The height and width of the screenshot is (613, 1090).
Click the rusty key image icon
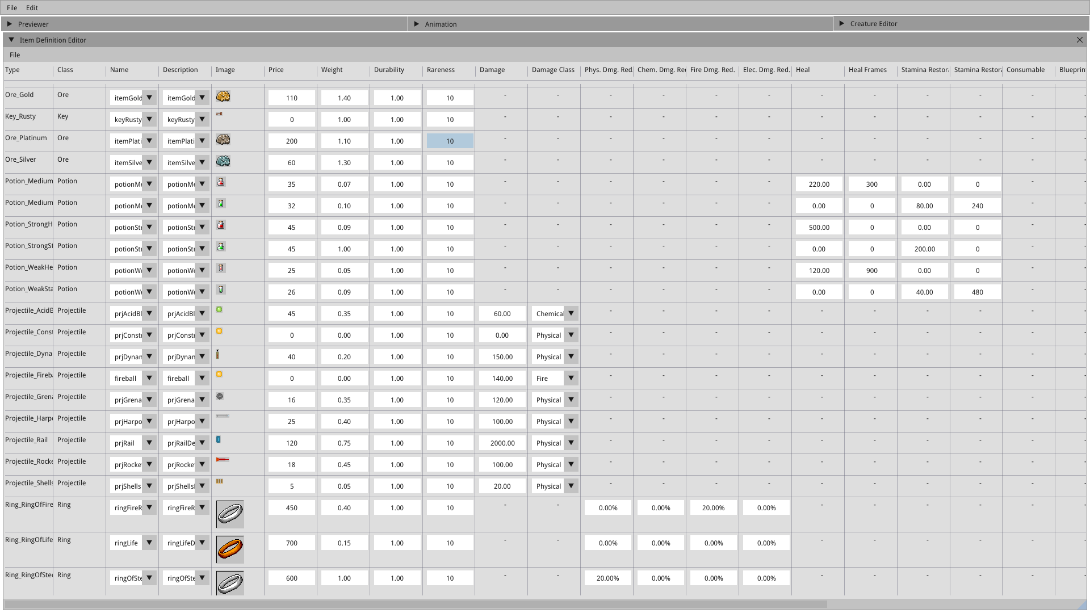[219, 114]
